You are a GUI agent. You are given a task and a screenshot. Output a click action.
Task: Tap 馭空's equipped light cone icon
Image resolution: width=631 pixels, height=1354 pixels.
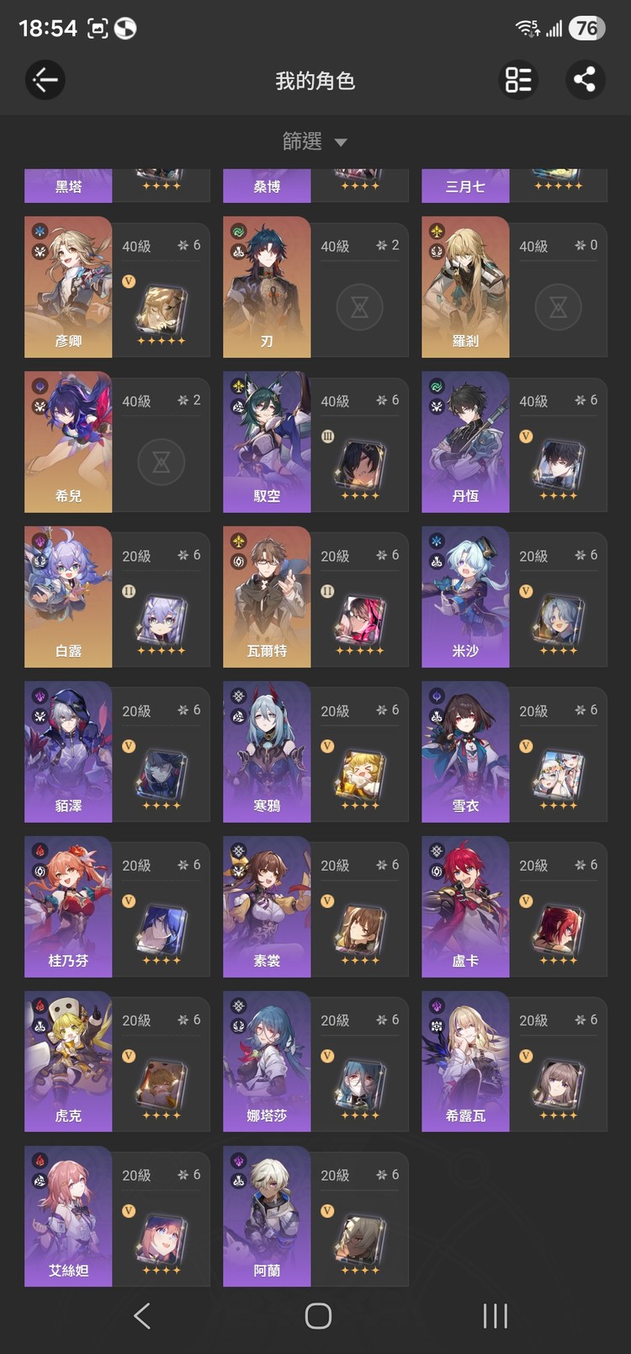pyautogui.click(x=360, y=464)
